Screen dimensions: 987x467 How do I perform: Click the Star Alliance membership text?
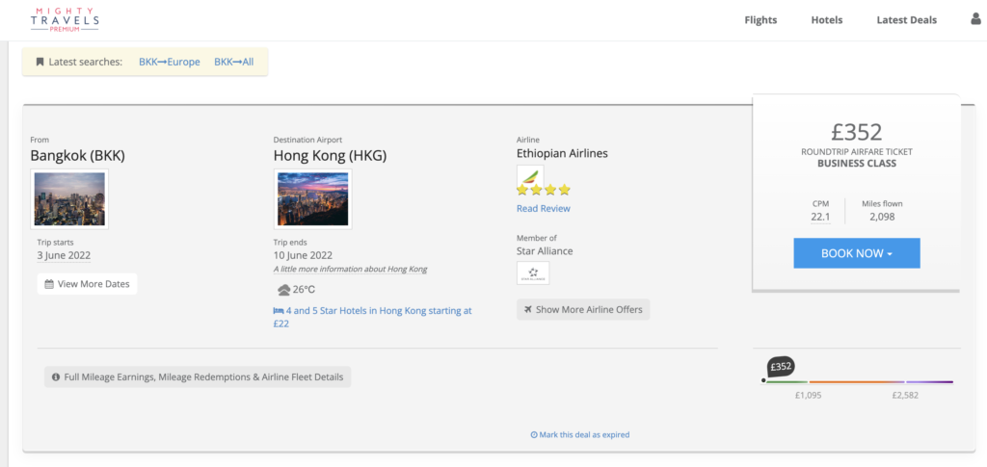545,251
